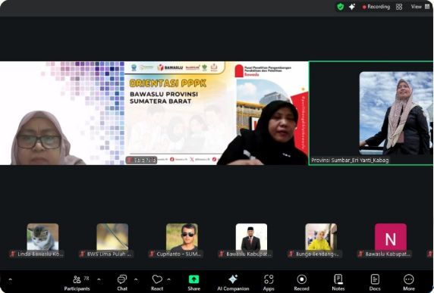Expand the Chat options caret

[x=136, y=279]
